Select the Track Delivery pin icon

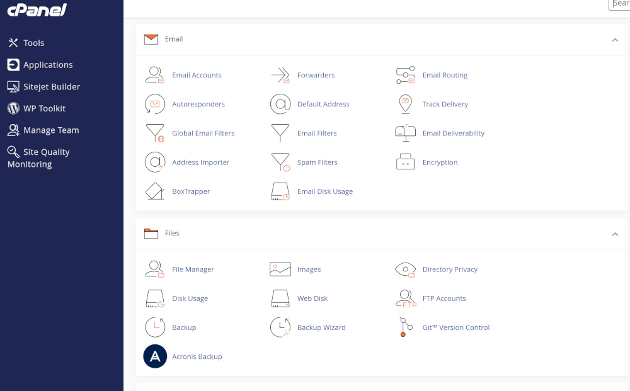pyautogui.click(x=405, y=104)
